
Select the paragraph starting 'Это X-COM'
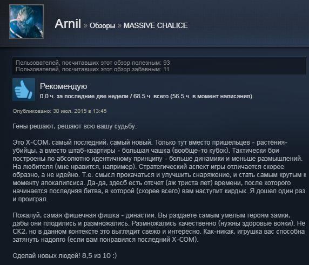pyautogui.click(x=159, y=171)
